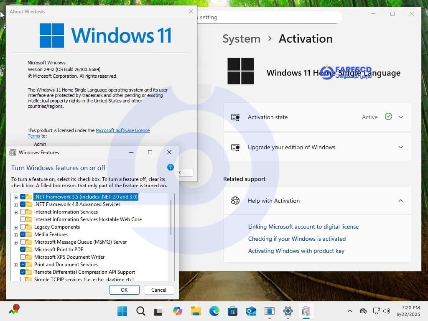Open the Start menu from the taskbar
The image size is (428, 321).
click(x=122, y=311)
